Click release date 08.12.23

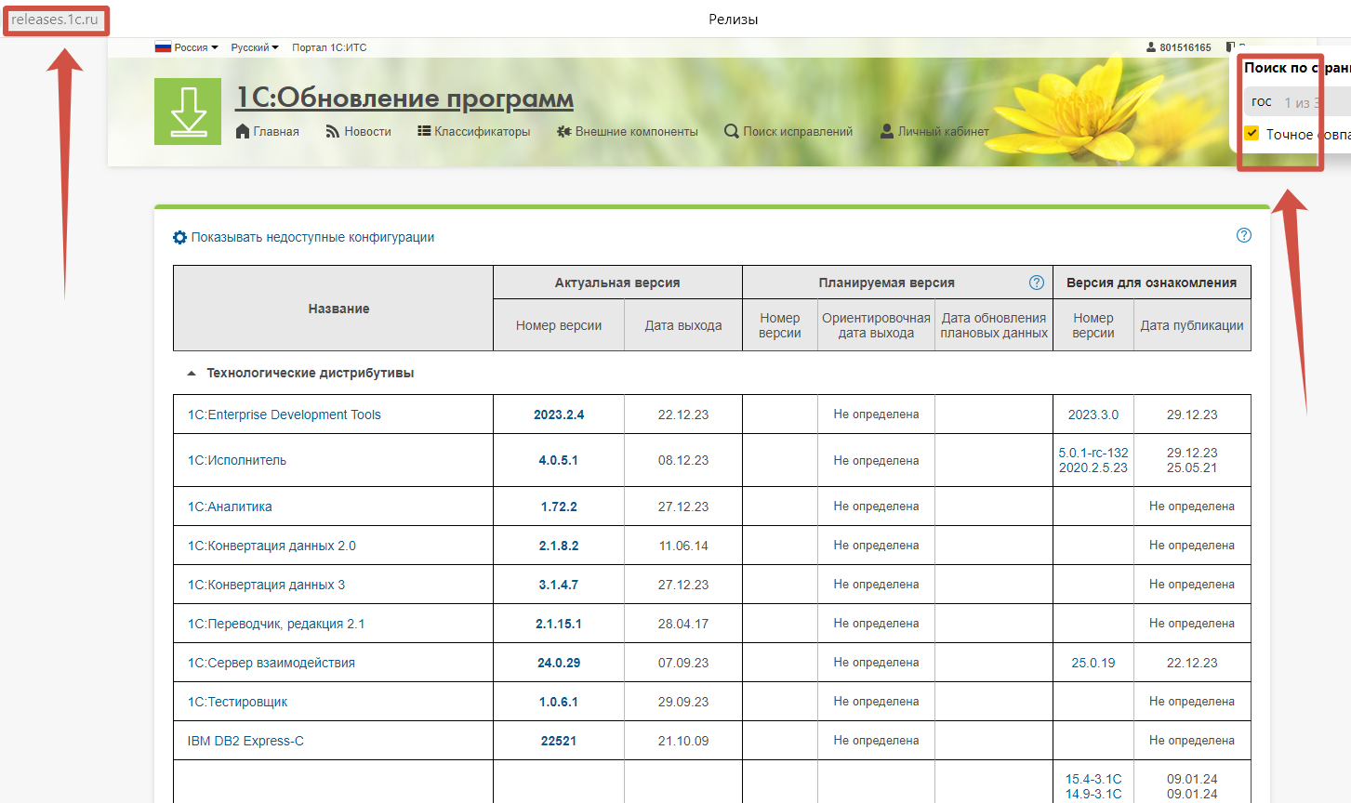pyautogui.click(x=683, y=460)
